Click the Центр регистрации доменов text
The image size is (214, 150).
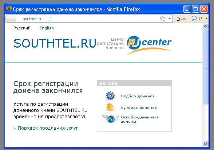(x=111, y=44)
